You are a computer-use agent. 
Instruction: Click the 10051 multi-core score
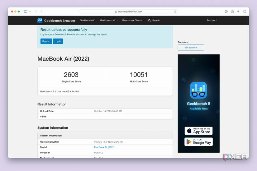pyautogui.click(x=139, y=75)
